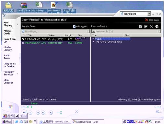Viewport: 164px width, 124px height.
Task: Sort by the Length column header
Action: tap(69, 35)
